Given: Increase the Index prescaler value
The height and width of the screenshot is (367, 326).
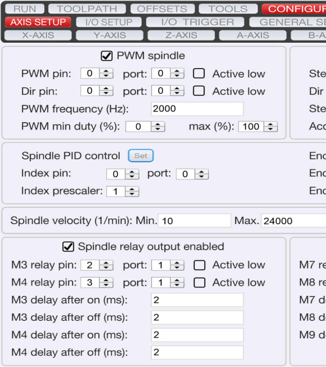Looking at the screenshot, I should pos(132,189).
